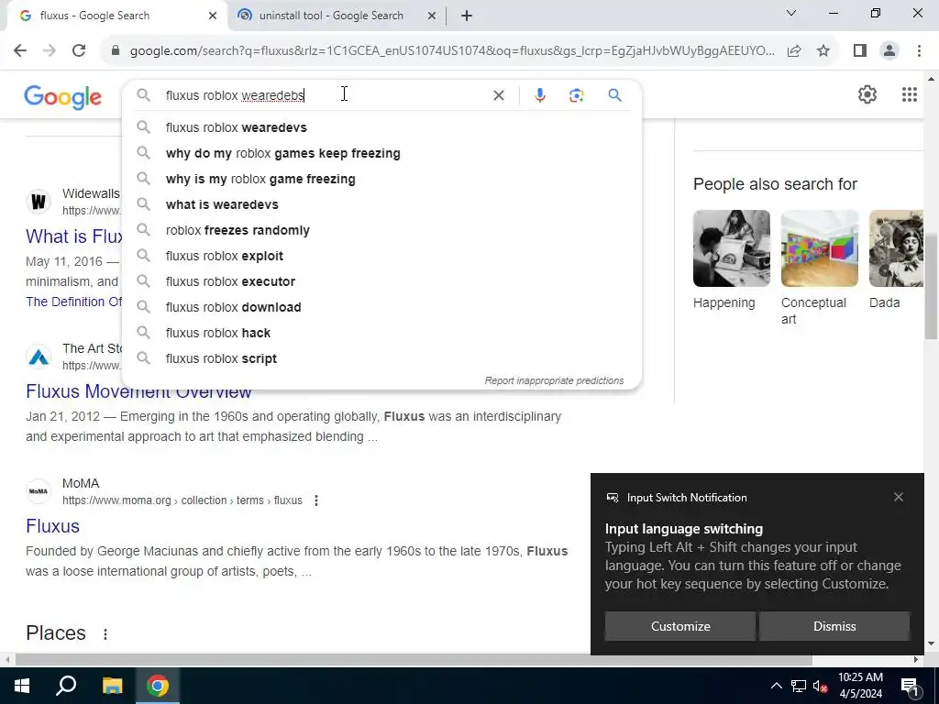
Task: Click the Happening related search thumbnail
Action: point(731,248)
